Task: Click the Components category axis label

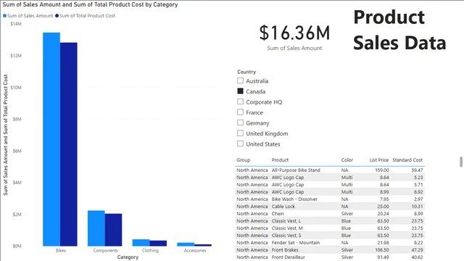Action: point(105,250)
